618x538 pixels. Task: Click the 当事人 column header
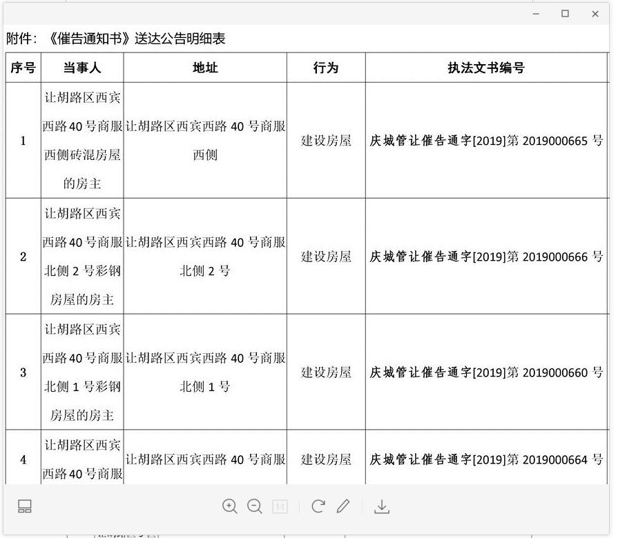click(82, 68)
